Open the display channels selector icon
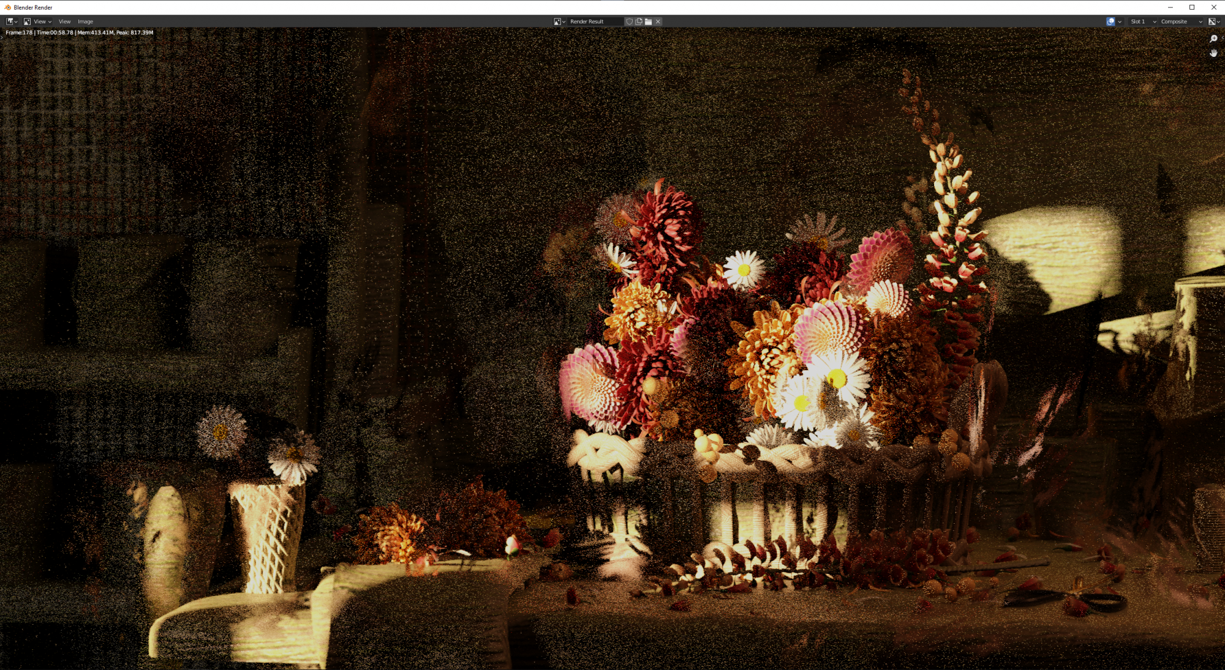Viewport: 1225px width, 670px height. click(1213, 21)
